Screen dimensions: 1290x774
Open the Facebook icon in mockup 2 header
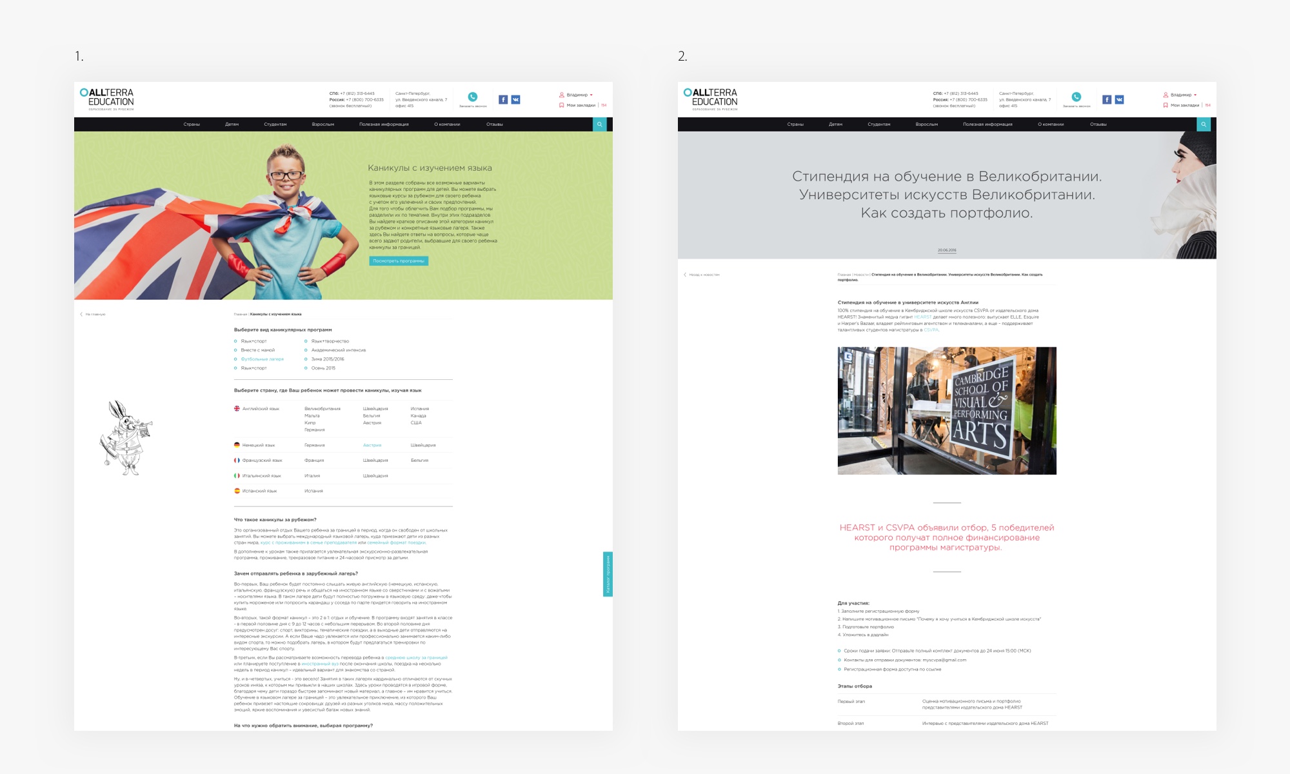click(x=1107, y=99)
